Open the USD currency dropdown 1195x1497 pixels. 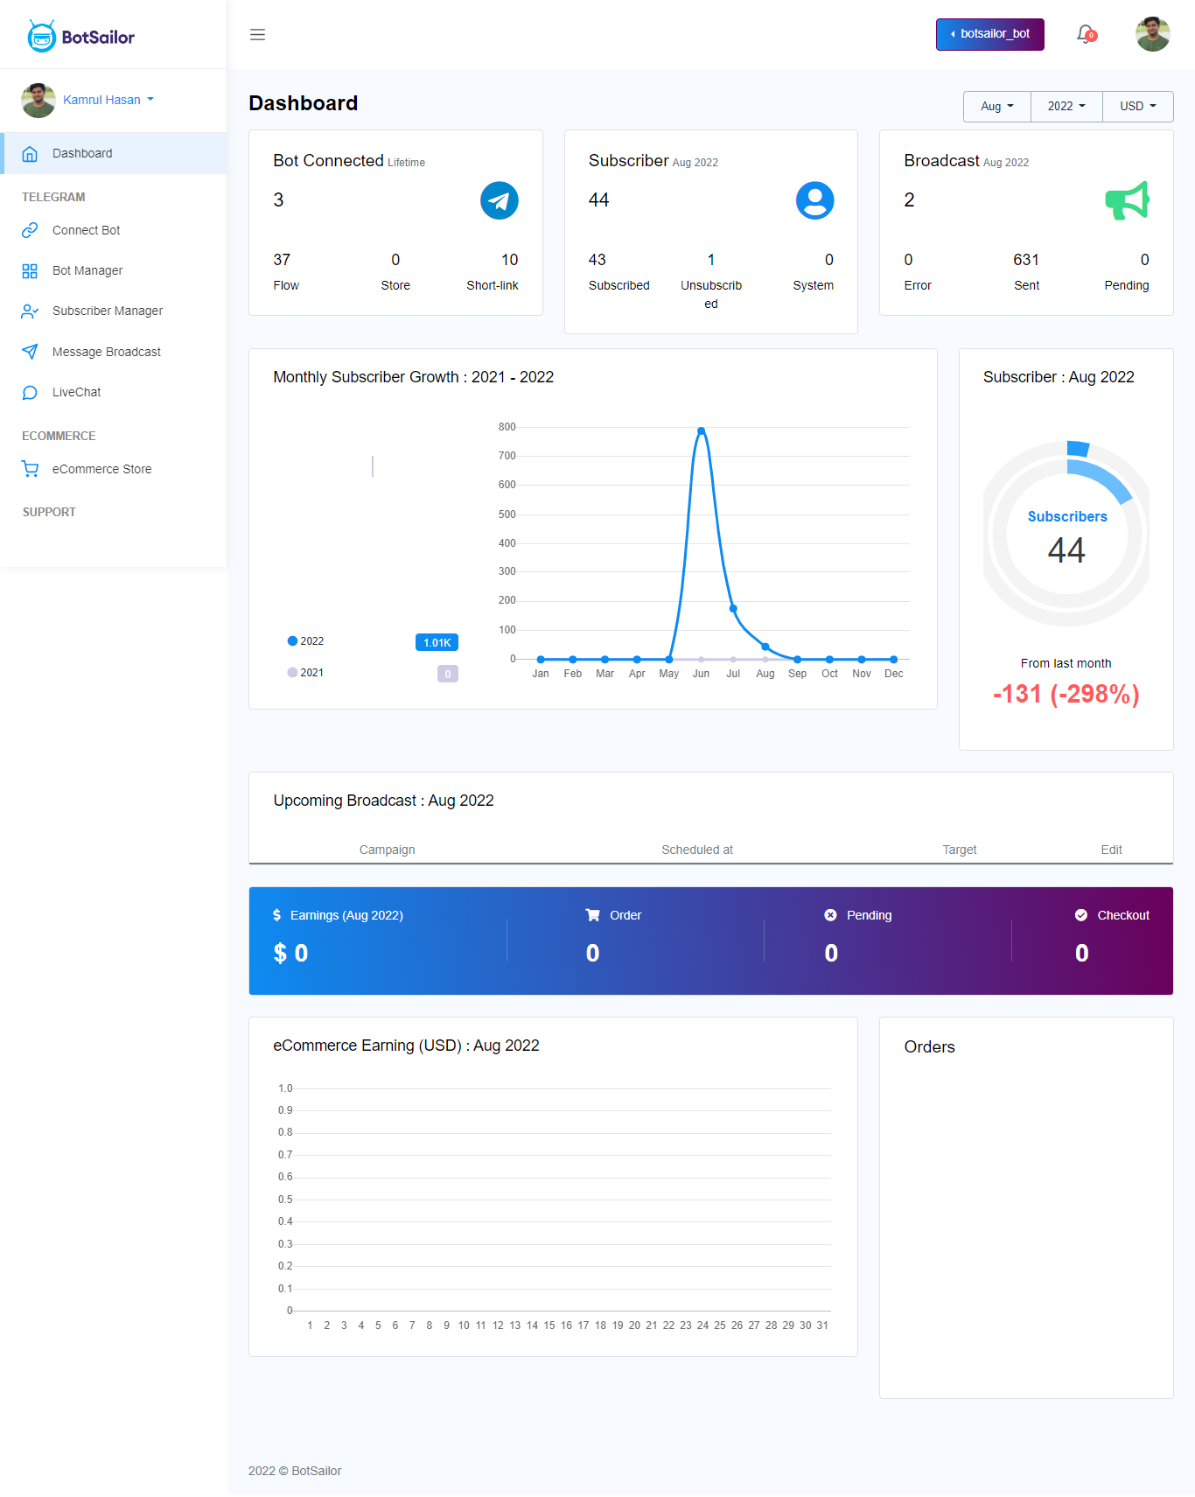[x=1138, y=106]
